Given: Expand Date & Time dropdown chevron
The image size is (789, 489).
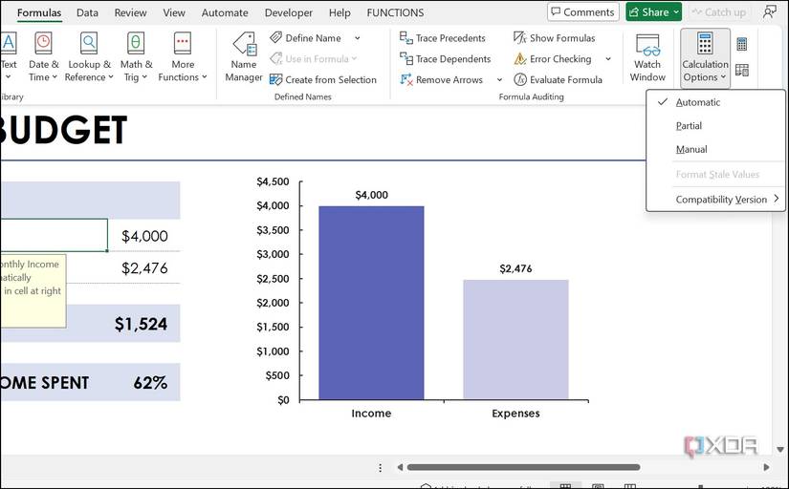Looking at the screenshot, I should coord(55,77).
